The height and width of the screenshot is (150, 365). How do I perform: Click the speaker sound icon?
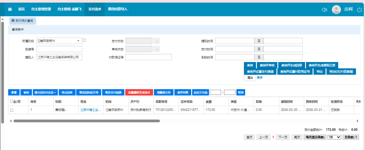(324, 10)
